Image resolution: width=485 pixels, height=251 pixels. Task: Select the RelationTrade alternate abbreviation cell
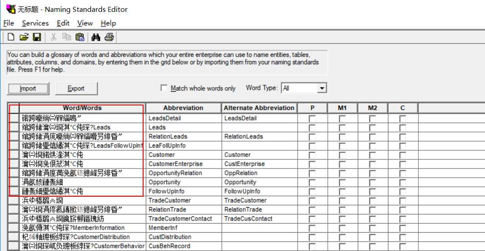[259, 209]
